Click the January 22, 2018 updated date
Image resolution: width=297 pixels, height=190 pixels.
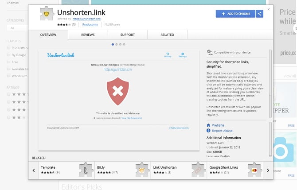pyautogui.click(x=230, y=147)
